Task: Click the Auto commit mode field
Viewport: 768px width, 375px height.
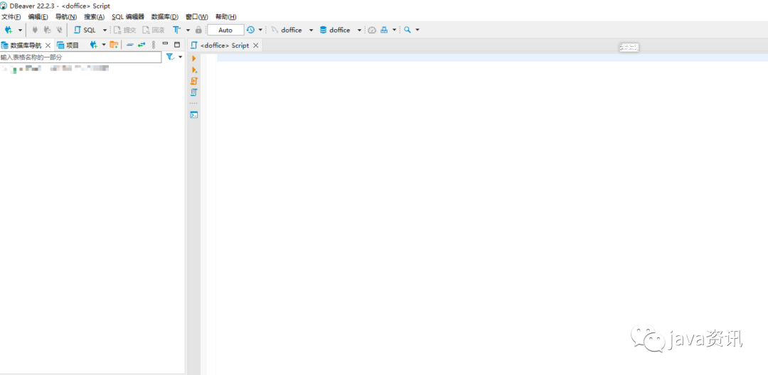Action: pyautogui.click(x=225, y=30)
